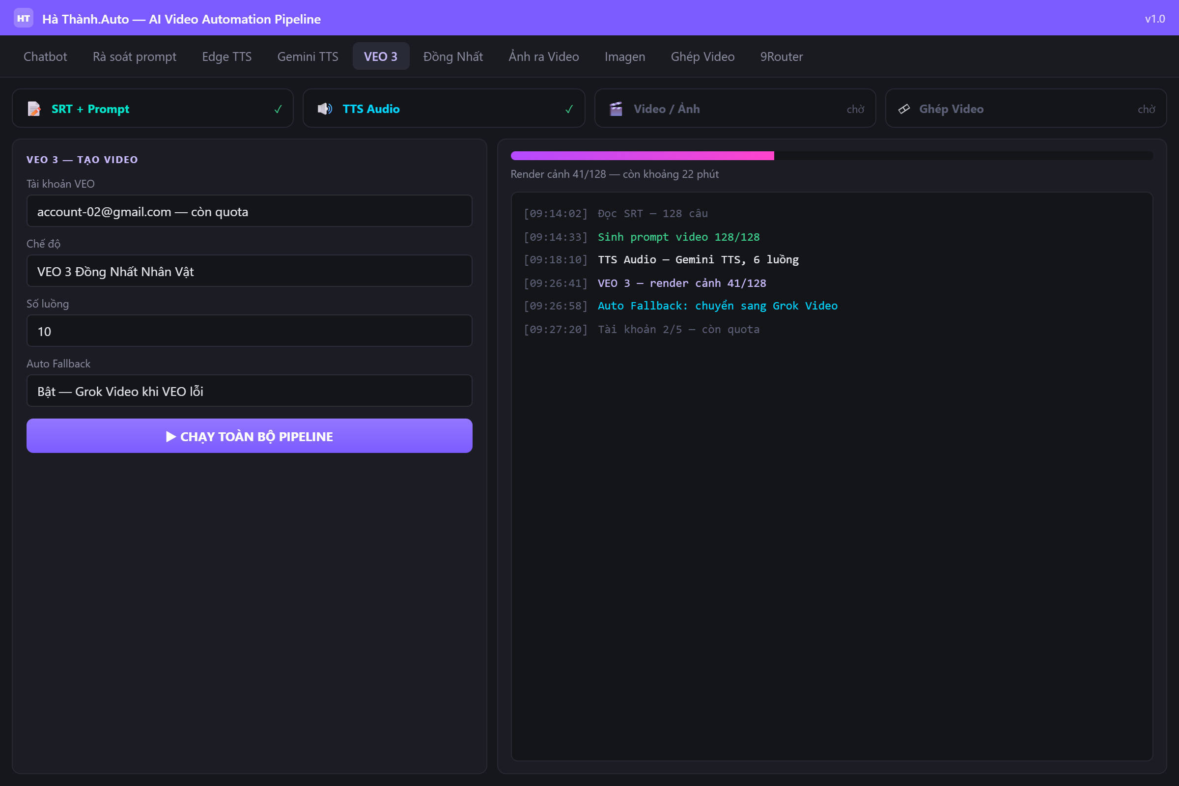
Task: Click the 'chờ' status on Ghép Video
Action: pos(1147,109)
